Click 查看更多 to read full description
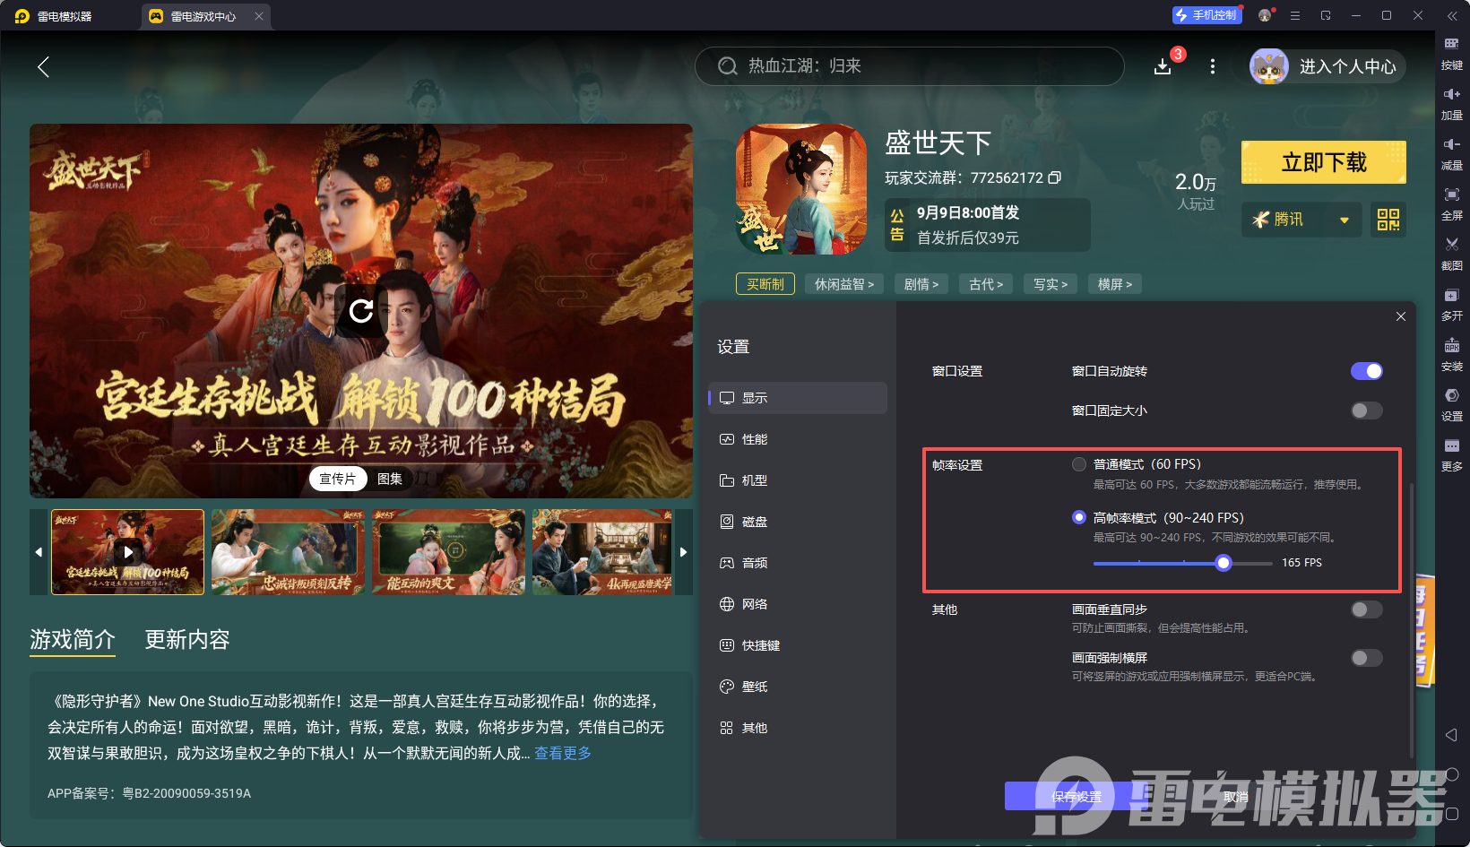Screen dimensions: 1470x847 [562, 753]
